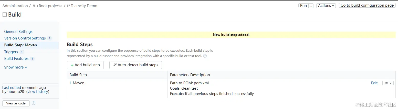Image resolution: width=398 pixels, height=109 pixels.
Task: Open the Build Steps help question mark
Action: click(x=205, y=56)
